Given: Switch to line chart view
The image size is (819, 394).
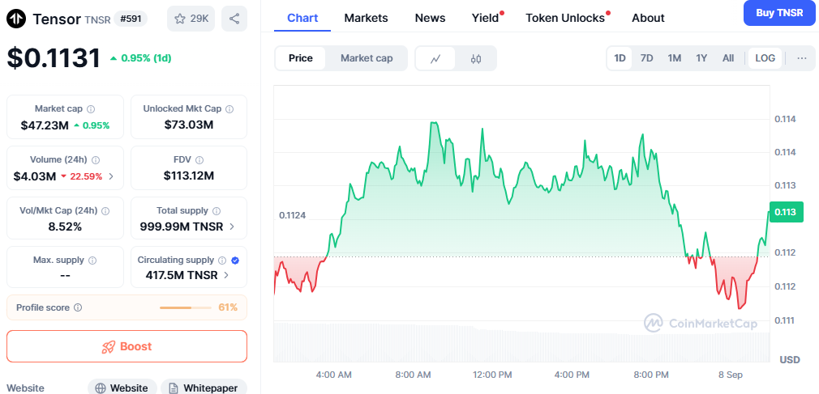Looking at the screenshot, I should click(x=435, y=58).
